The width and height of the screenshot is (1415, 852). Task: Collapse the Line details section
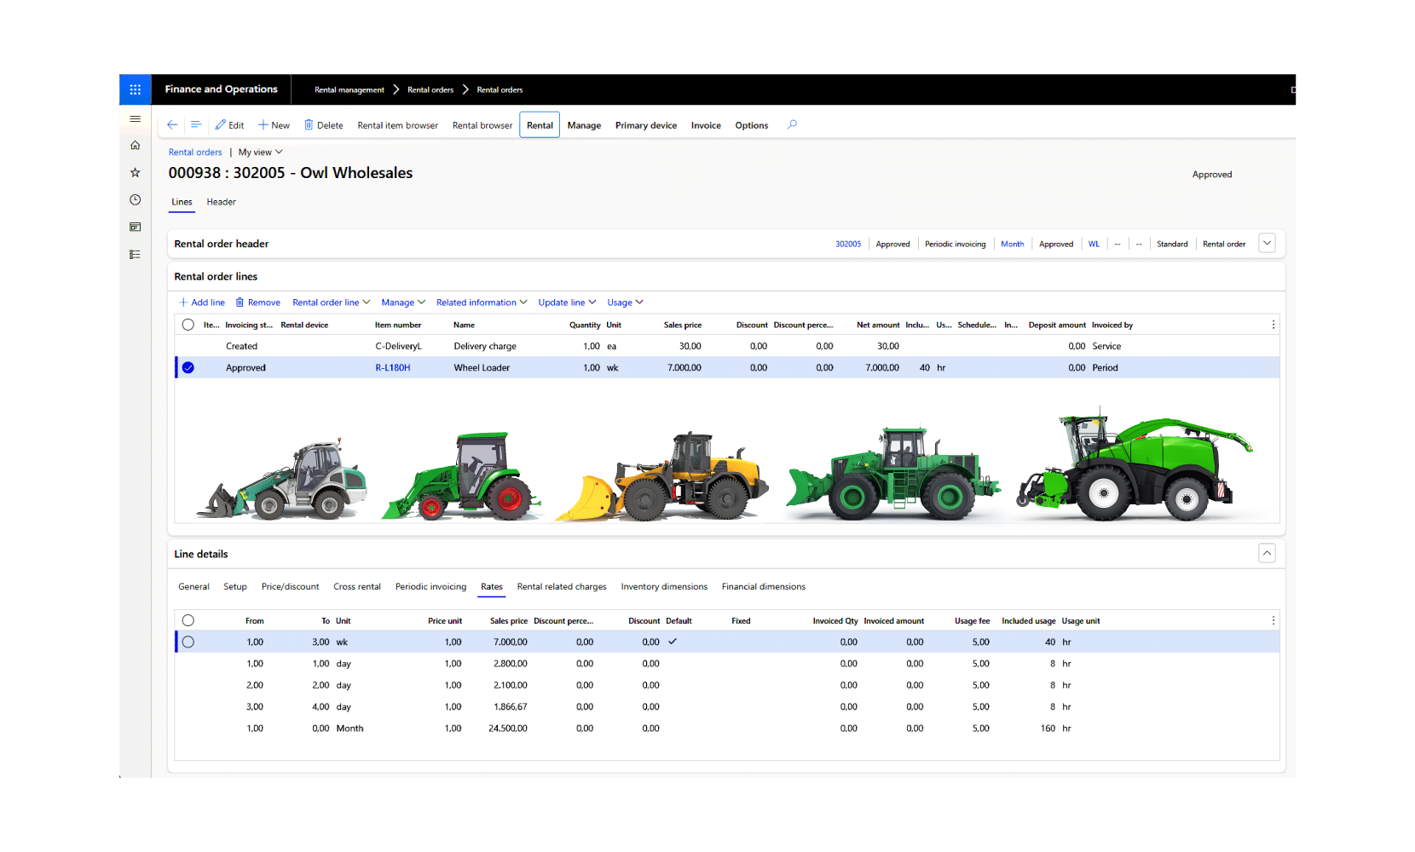click(x=1267, y=554)
